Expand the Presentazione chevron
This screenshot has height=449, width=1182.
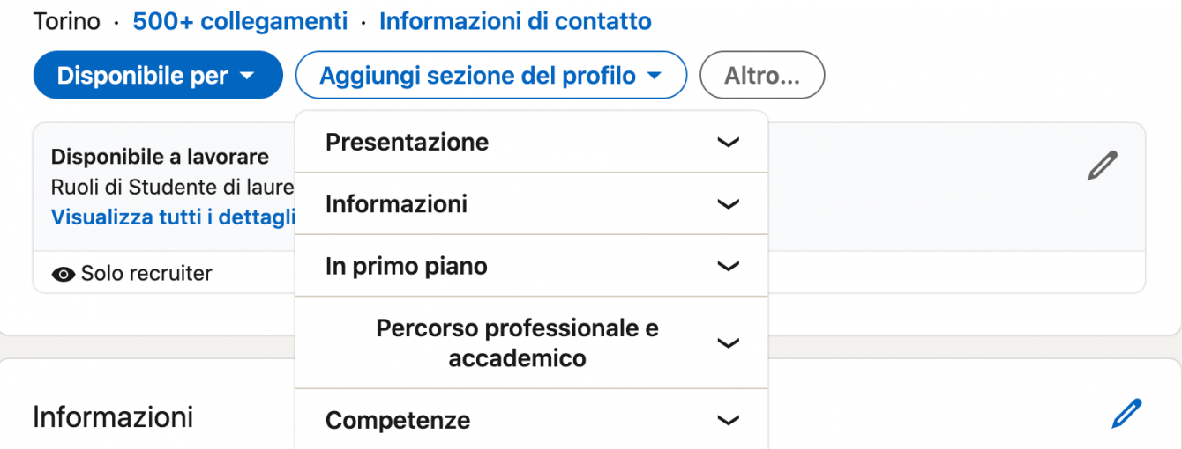click(728, 143)
